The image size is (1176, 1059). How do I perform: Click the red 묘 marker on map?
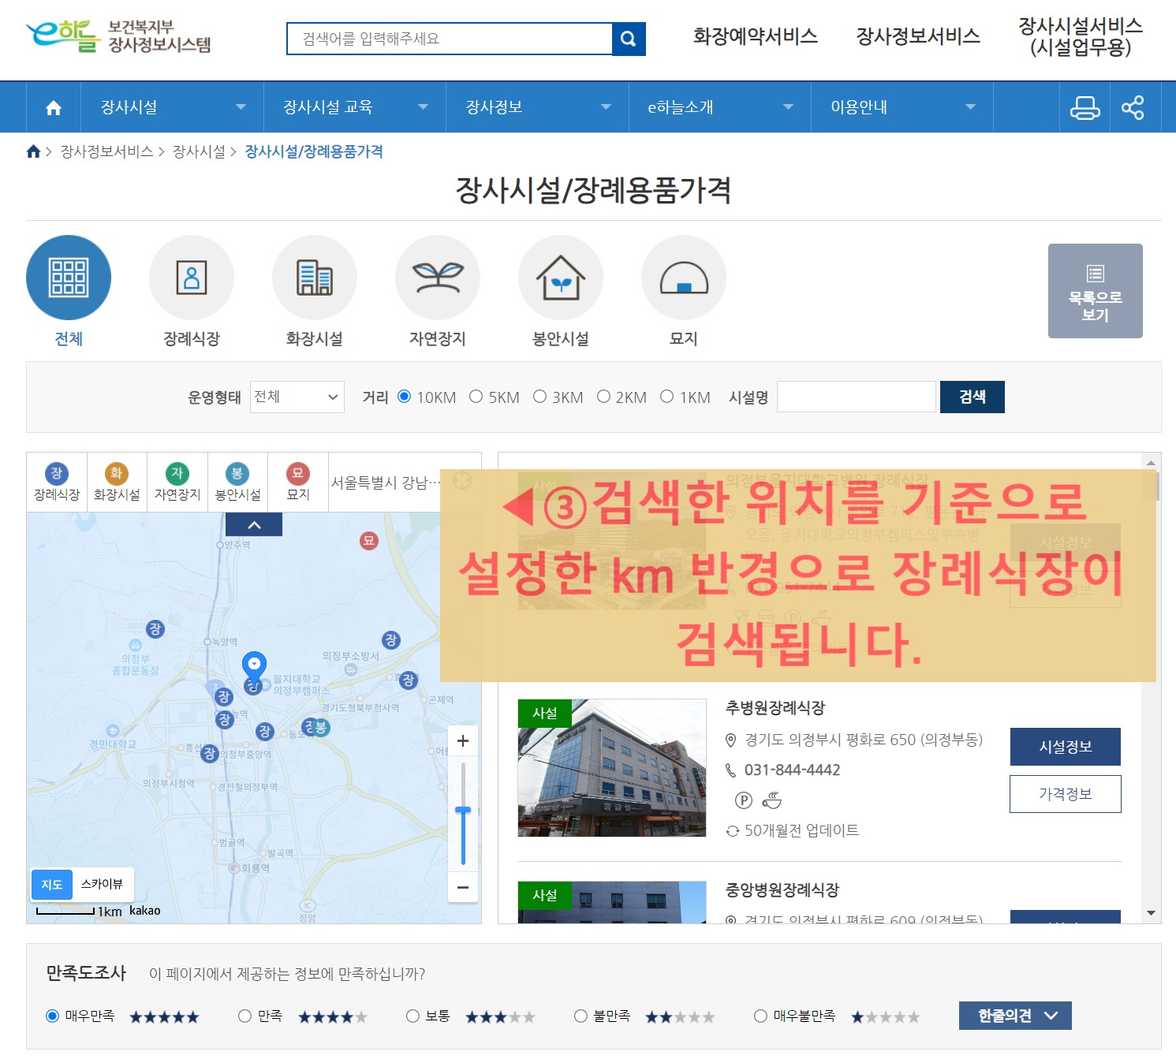[x=369, y=541]
